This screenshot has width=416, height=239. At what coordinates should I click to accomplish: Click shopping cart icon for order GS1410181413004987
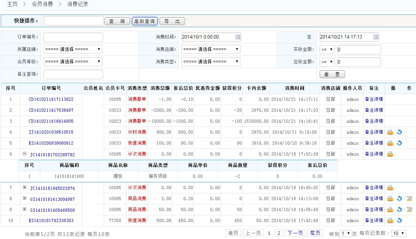coord(409,199)
